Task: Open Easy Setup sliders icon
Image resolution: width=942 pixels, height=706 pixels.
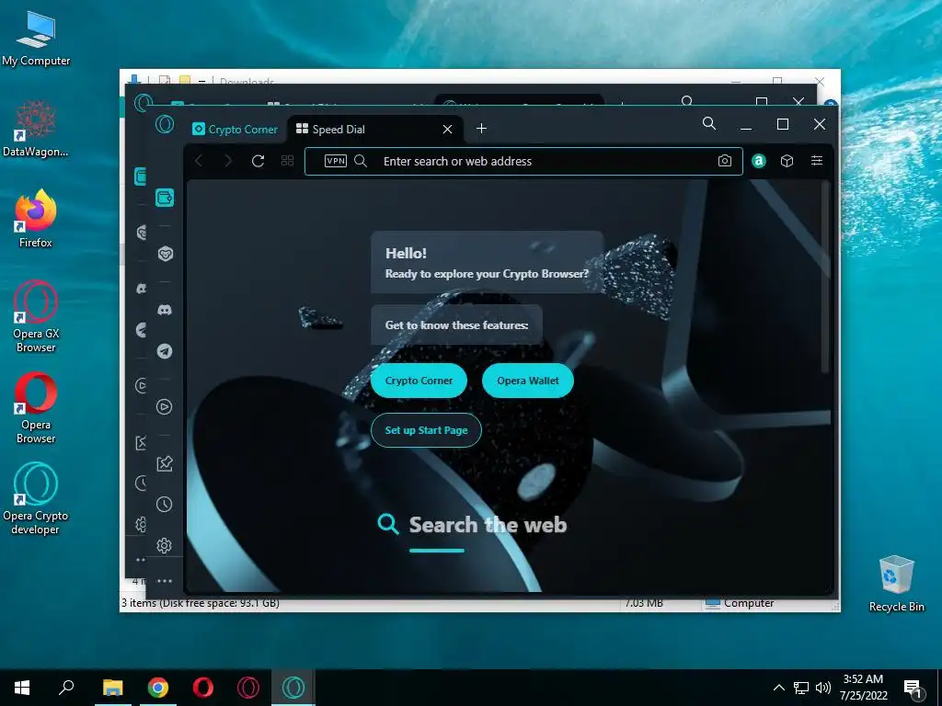Action: pos(817,161)
